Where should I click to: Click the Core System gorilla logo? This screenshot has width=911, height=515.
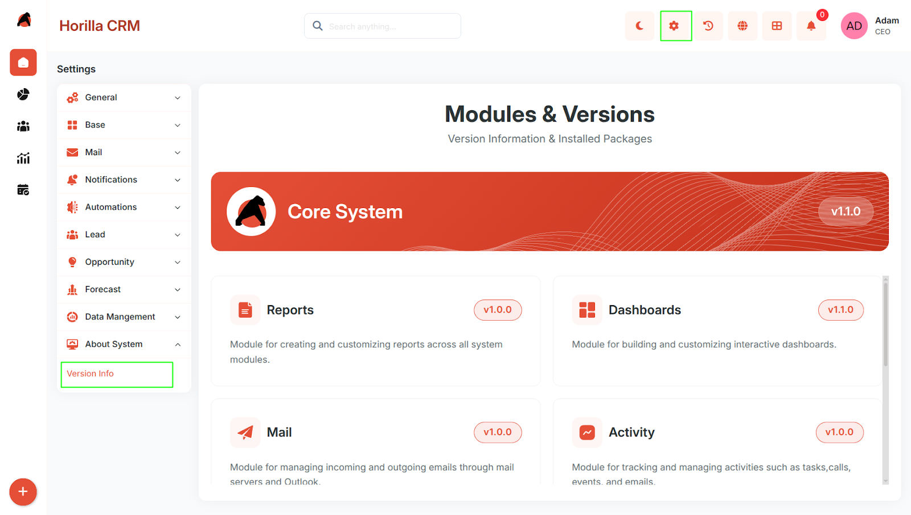click(x=251, y=211)
